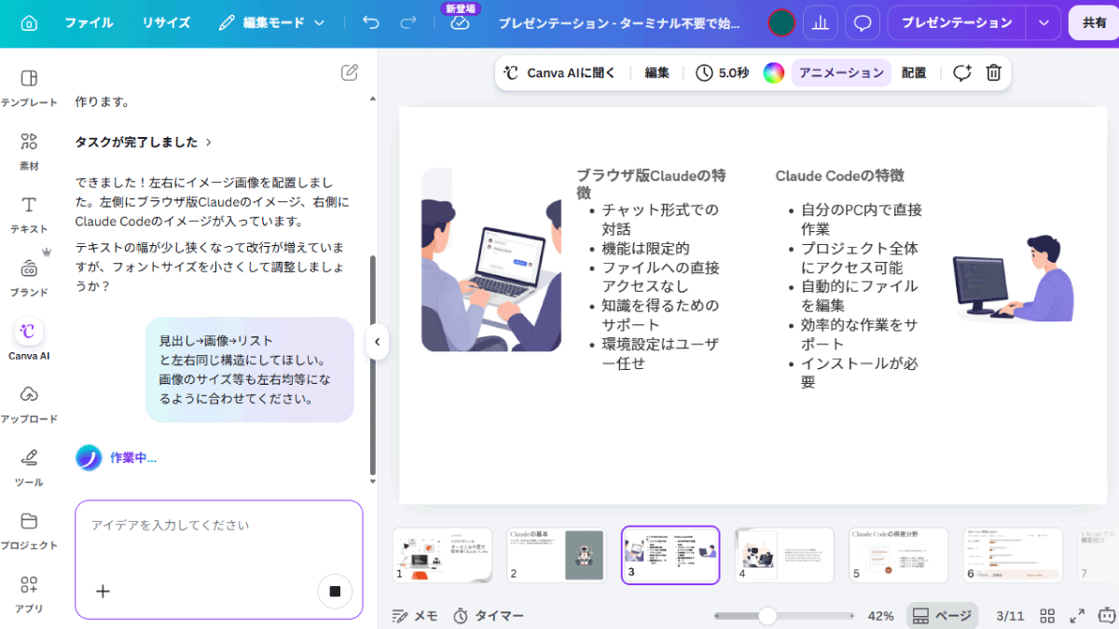Add a comment from the page toolbar

(962, 73)
